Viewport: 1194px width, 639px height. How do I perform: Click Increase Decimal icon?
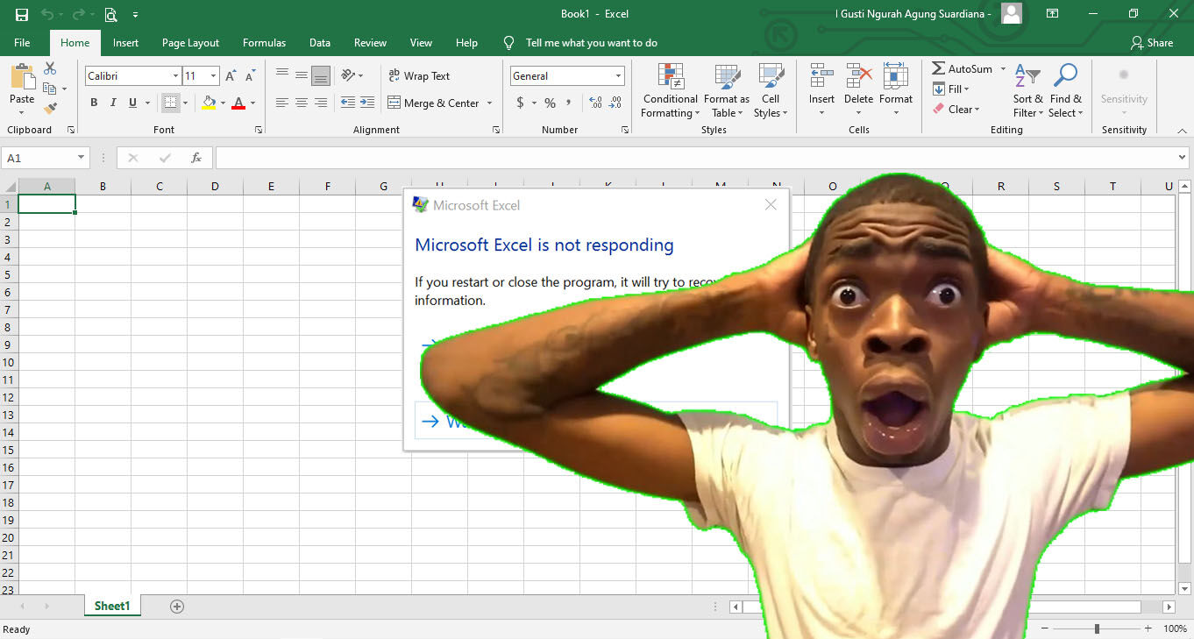(596, 103)
